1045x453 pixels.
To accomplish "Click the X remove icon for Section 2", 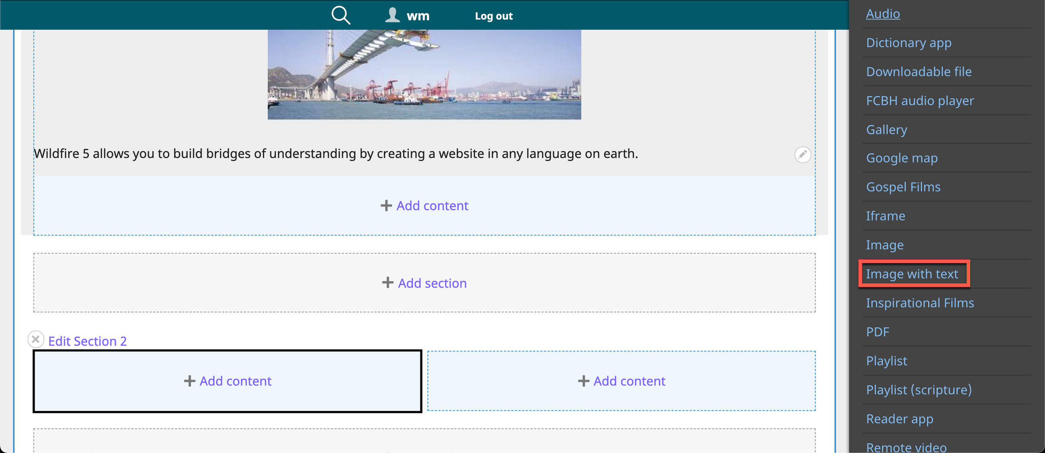I will [36, 339].
